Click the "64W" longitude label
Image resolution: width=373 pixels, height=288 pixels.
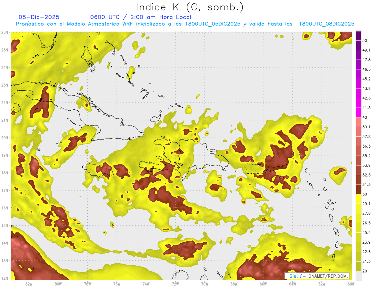click(x=292, y=284)
